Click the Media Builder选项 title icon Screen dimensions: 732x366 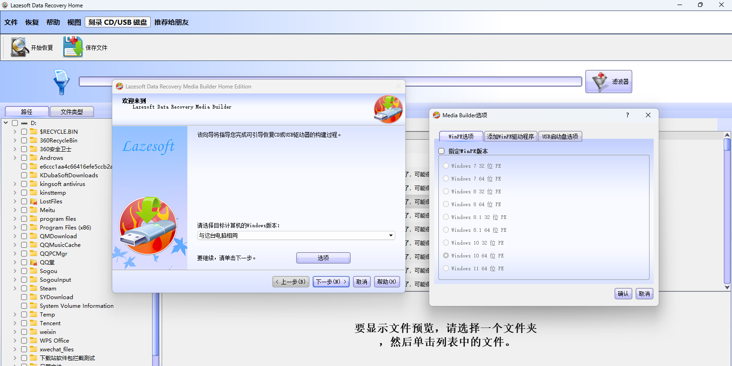[437, 115]
